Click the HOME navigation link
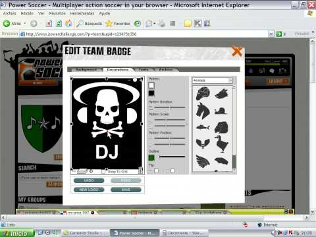This screenshot has width=316, height=237. pyautogui.click(x=38, y=83)
